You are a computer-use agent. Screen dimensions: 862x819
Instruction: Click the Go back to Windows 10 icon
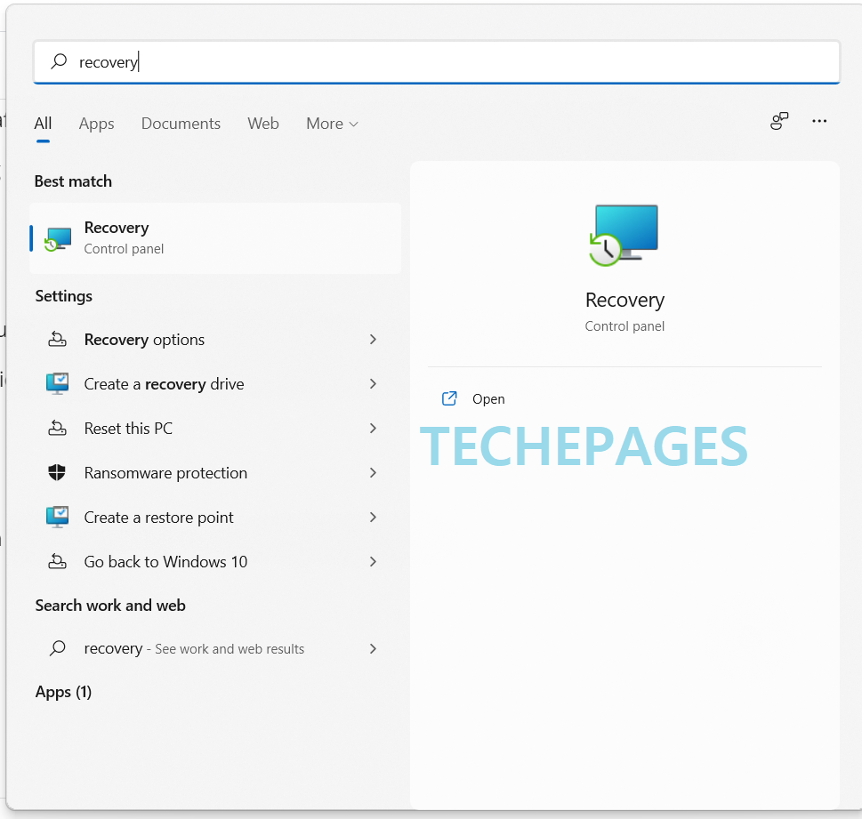point(57,562)
